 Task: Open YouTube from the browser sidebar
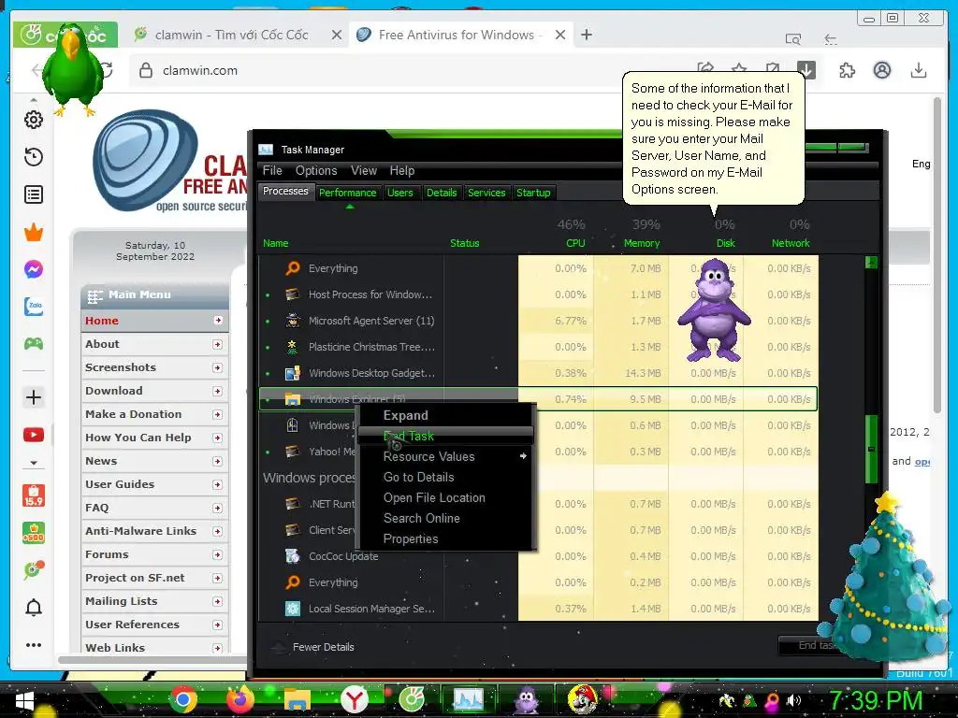(x=34, y=435)
